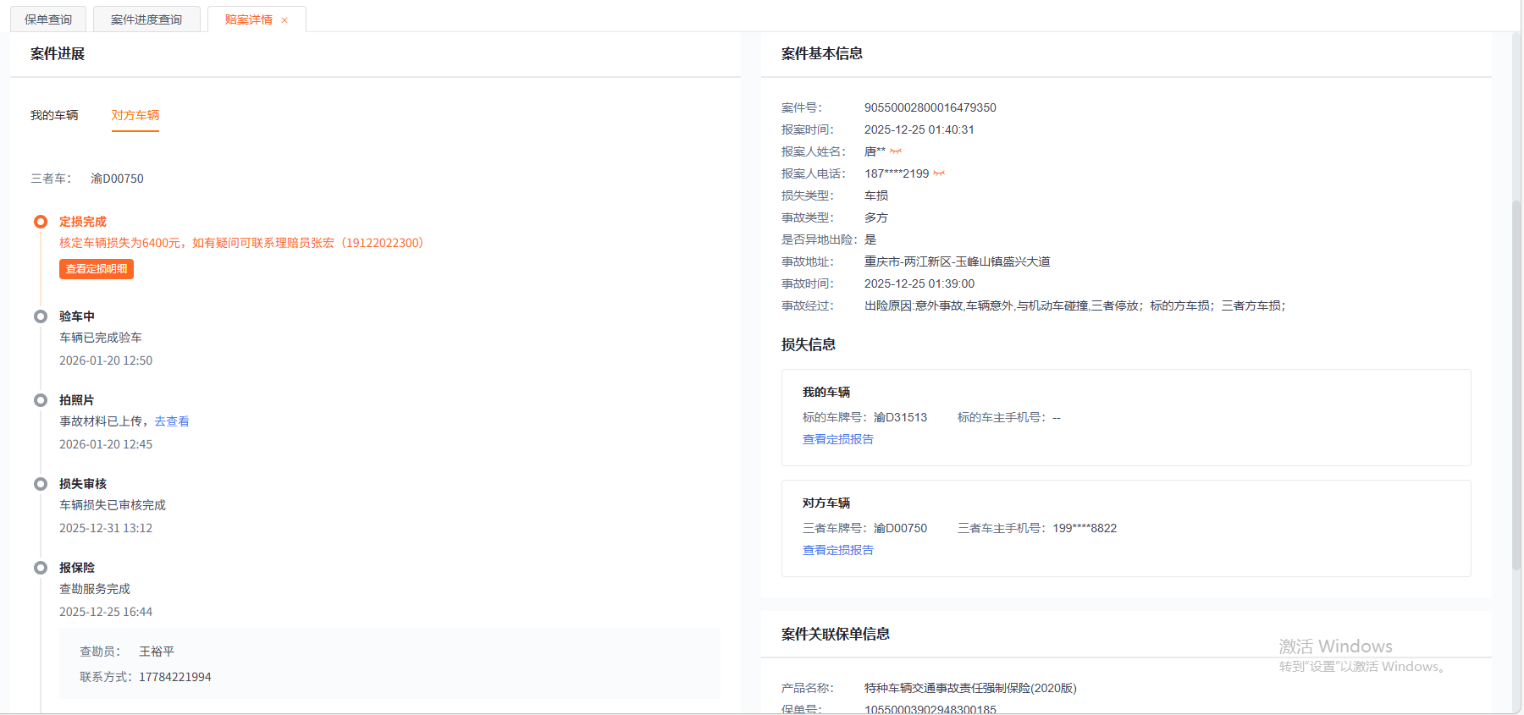
Task: Click the 查看定损明细 button
Action: coord(97,269)
